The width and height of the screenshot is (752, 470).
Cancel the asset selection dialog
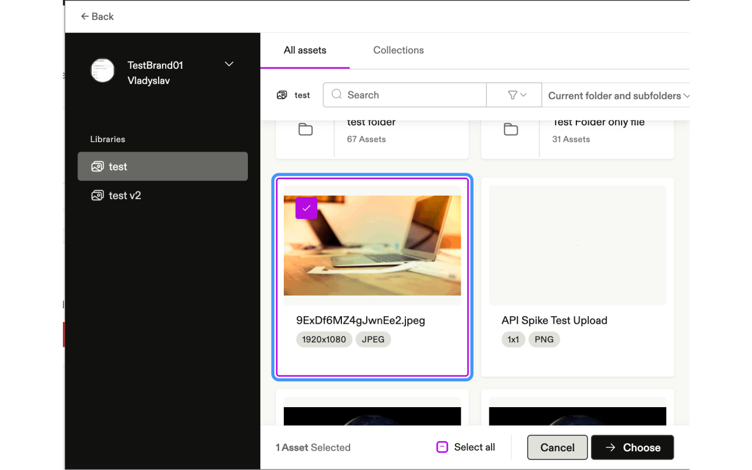(x=558, y=448)
